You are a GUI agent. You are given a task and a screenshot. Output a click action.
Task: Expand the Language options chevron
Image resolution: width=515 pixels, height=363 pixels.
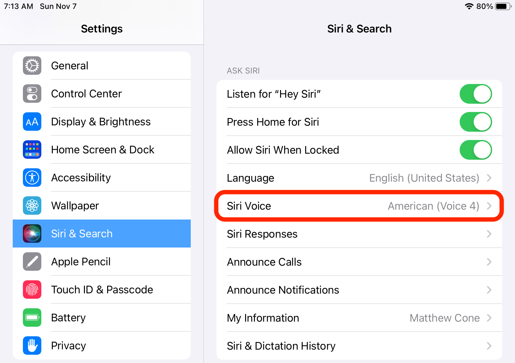tap(489, 178)
